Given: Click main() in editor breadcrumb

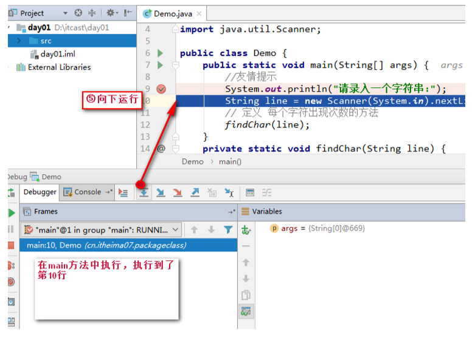Looking at the screenshot, I should click(231, 162).
